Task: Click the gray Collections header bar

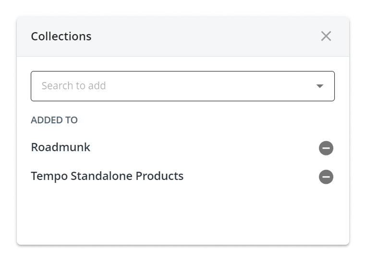Action: (x=192, y=36)
